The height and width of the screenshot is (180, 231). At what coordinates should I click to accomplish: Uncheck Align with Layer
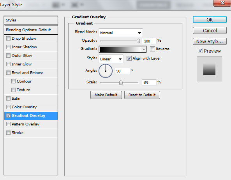[129, 58]
